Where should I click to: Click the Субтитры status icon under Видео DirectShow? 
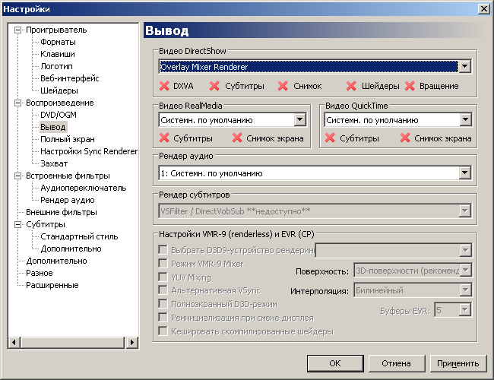[x=214, y=86]
